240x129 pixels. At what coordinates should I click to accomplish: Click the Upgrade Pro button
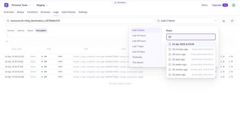pos(220,5)
